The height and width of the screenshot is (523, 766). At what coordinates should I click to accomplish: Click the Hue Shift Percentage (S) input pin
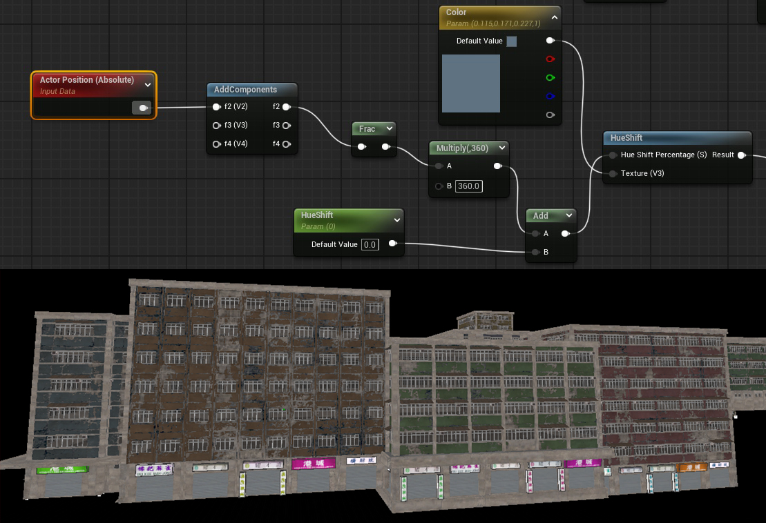click(x=613, y=155)
